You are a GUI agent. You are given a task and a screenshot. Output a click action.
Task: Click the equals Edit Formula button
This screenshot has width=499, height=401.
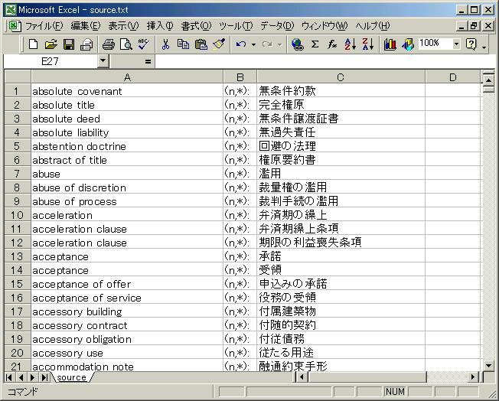point(148,61)
